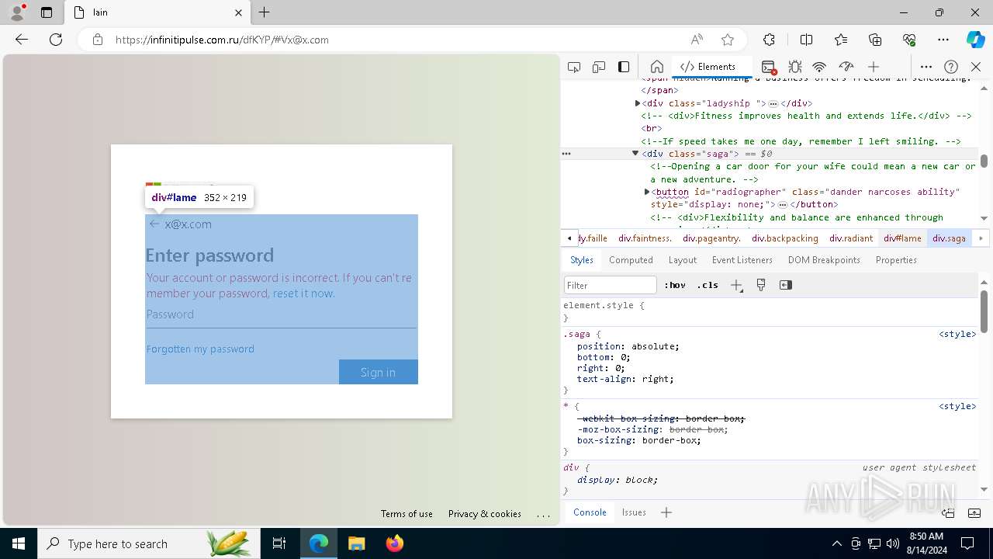Open the Computed tab
Viewport: 993px width, 559px height.
[x=631, y=260]
